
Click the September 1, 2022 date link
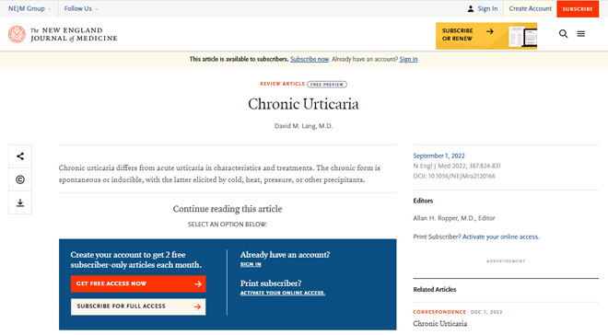438,156
